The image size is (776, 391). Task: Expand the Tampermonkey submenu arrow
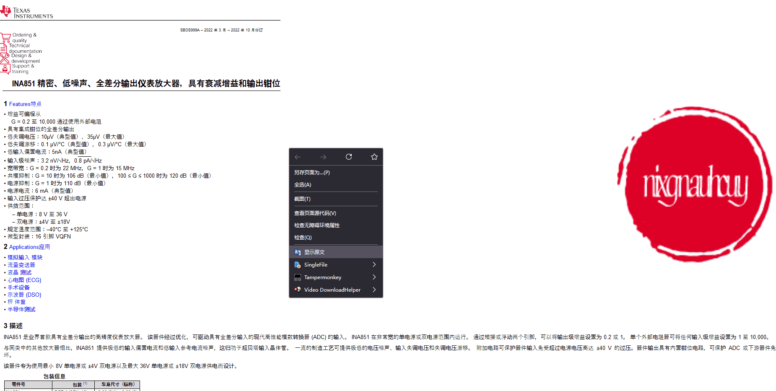[x=374, y=277]
